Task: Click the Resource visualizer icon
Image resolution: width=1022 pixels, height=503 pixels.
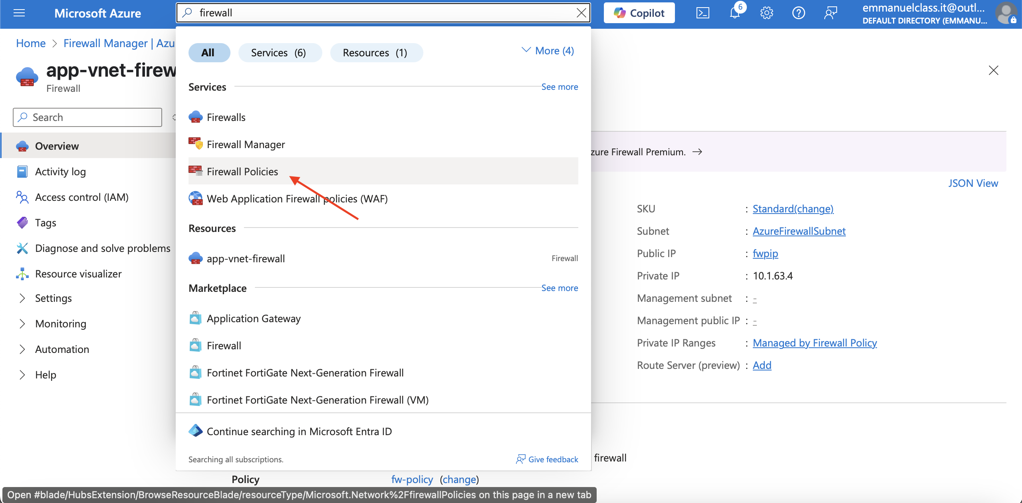Action: (22, 273)
